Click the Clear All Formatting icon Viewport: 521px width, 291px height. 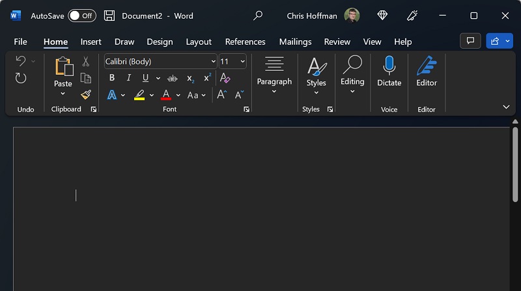[225, 78]
